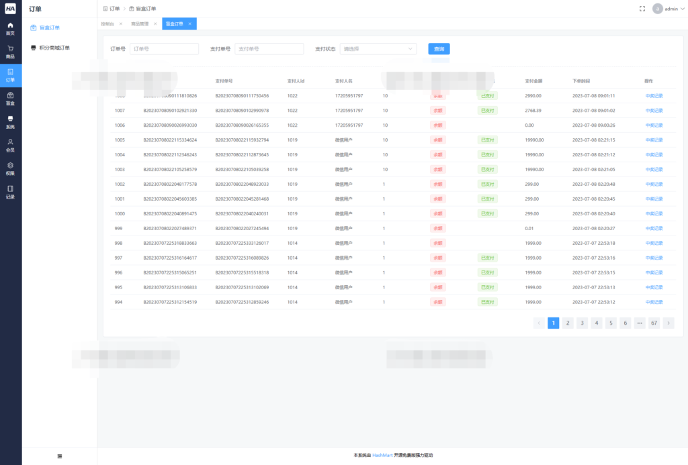Open the 订单 sidebar menu currently highlighted
688x465 pixels.
click(10, 76)
